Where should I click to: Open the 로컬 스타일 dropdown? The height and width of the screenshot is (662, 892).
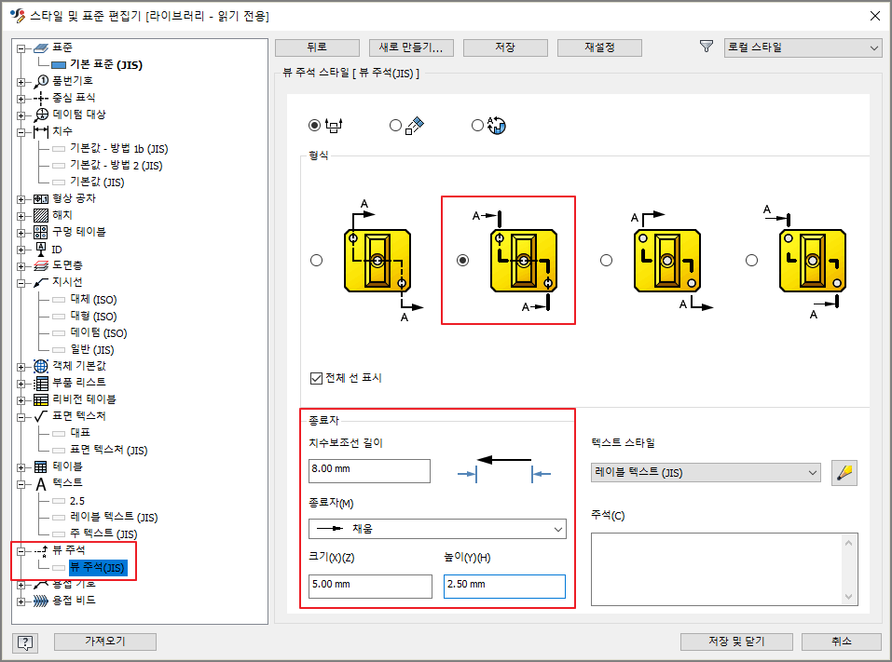tap(802, 47)
